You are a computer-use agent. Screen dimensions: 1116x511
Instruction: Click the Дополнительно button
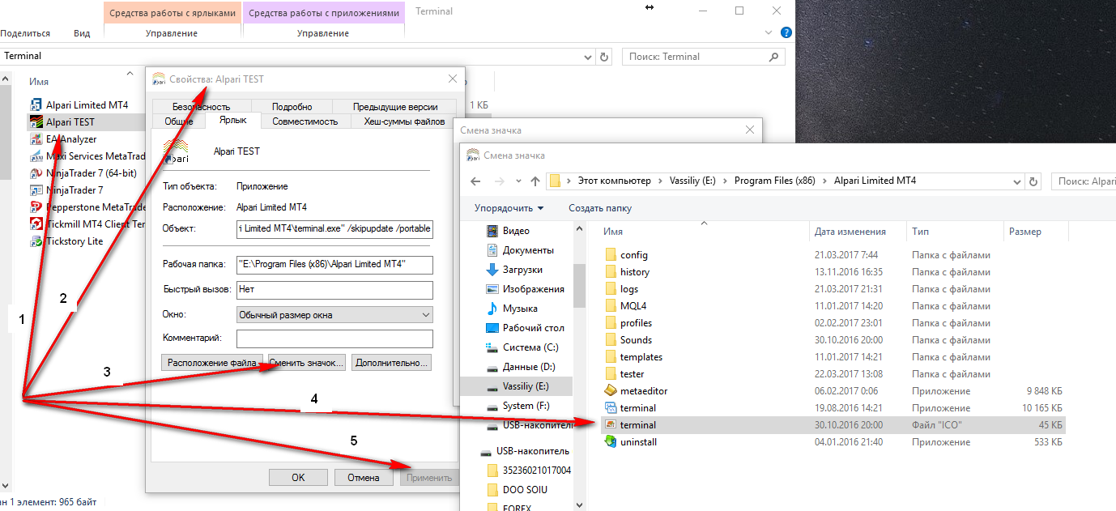[x=392, y=363]
